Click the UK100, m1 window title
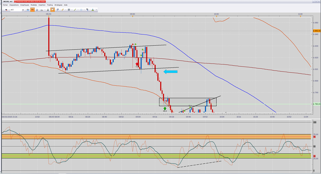 8,2
